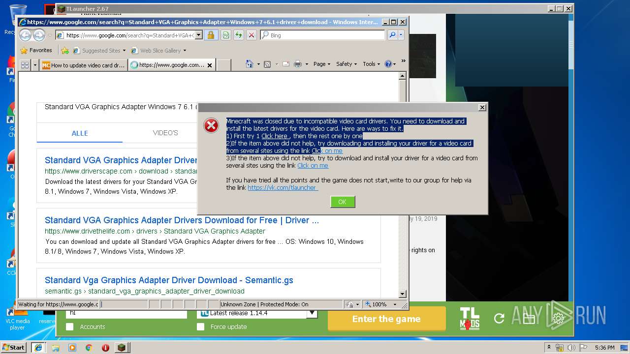Expand the Print options dropdown arrow
The image size is (630, 354).
[307, 64]
